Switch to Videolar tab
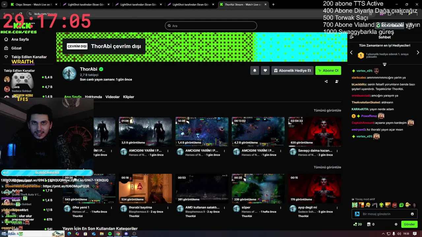Image resolution: width=422 pixels, height=237 pixels. coord(112,97)
